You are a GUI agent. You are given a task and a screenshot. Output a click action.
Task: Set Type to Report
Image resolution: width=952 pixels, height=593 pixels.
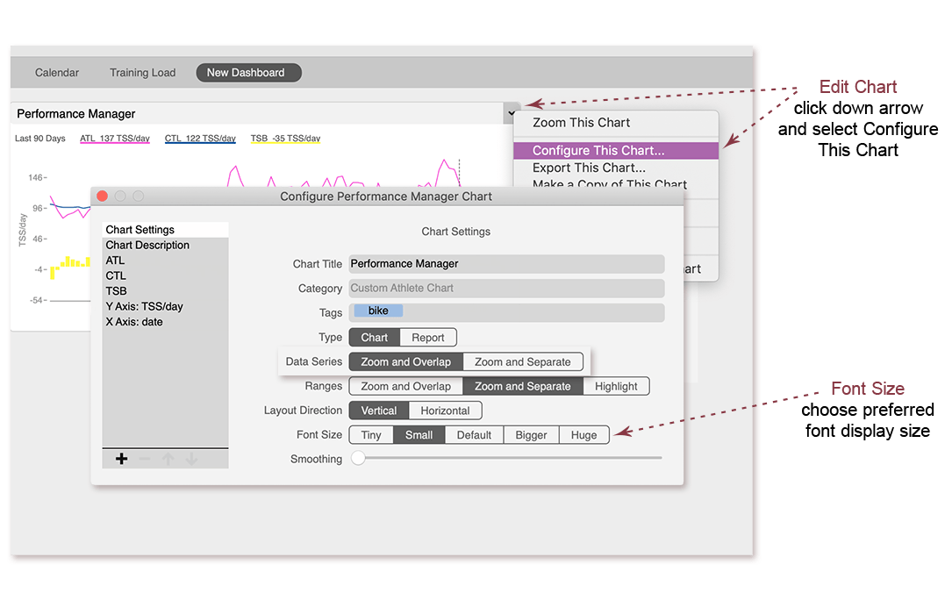coord(428,338)
